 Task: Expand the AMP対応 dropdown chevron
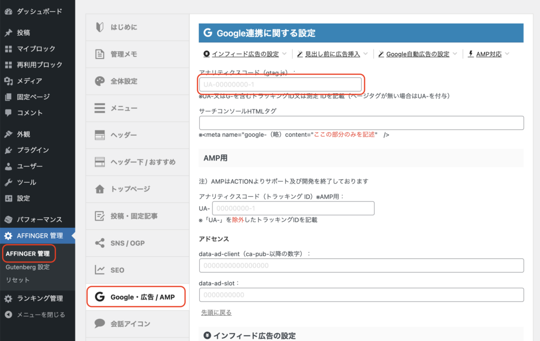pos(507,54)
